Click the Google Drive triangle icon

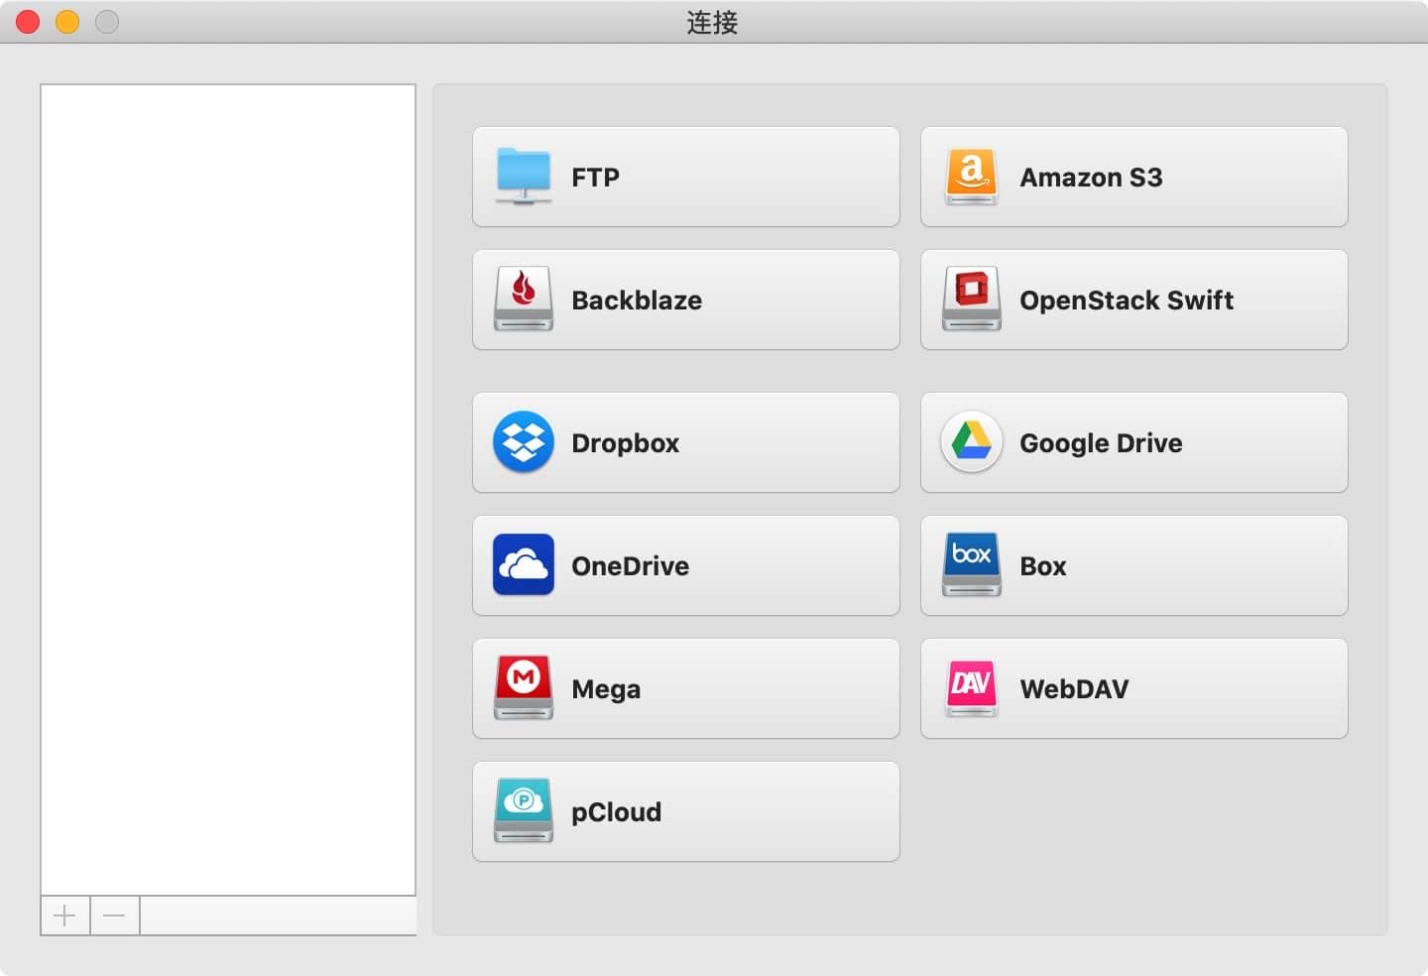tap(972, 441)
